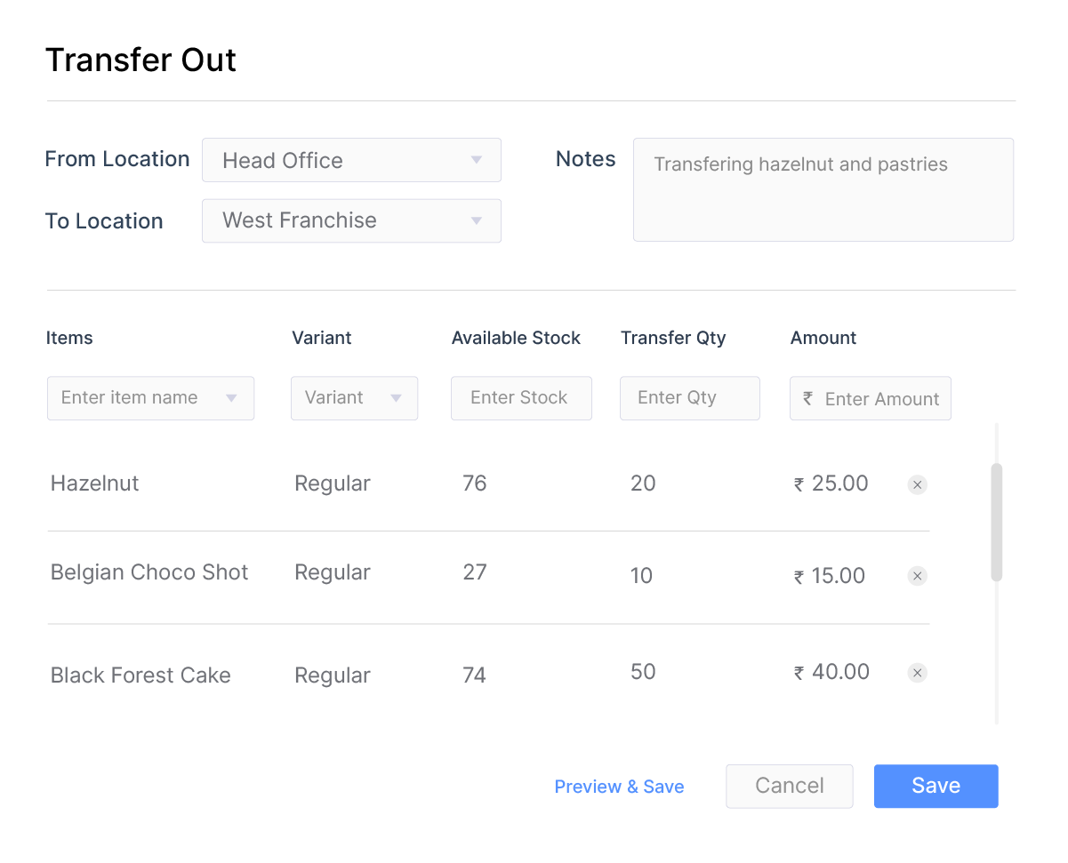
Task: Save the Transfer Out record
Action: pyautogui.click(x=936, y=786)
